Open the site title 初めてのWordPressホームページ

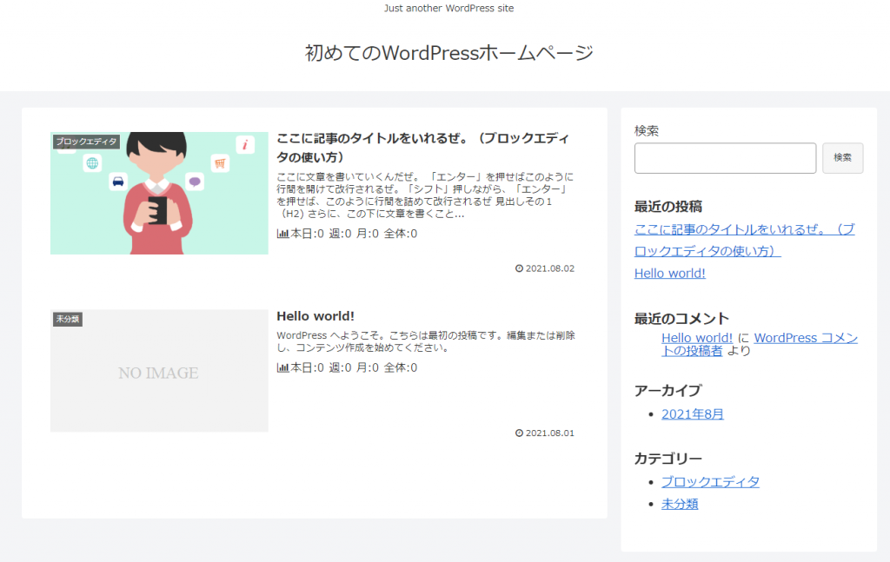coord(449,53)
